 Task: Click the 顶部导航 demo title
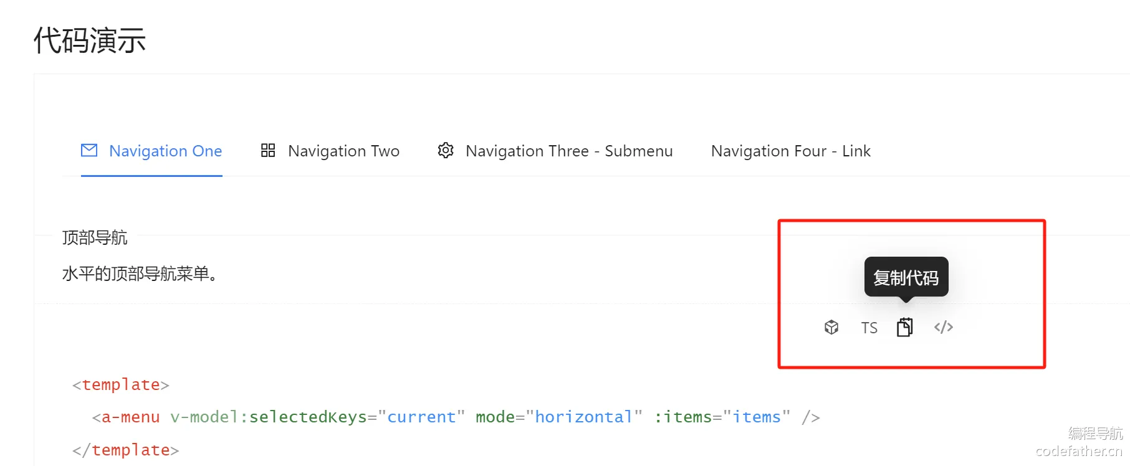click(95, 237)
